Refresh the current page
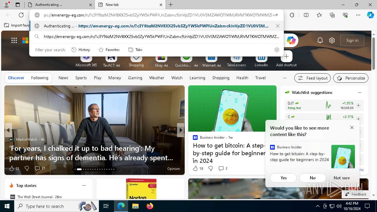Viewport: 377px width, 212px height. coord(21,15)
